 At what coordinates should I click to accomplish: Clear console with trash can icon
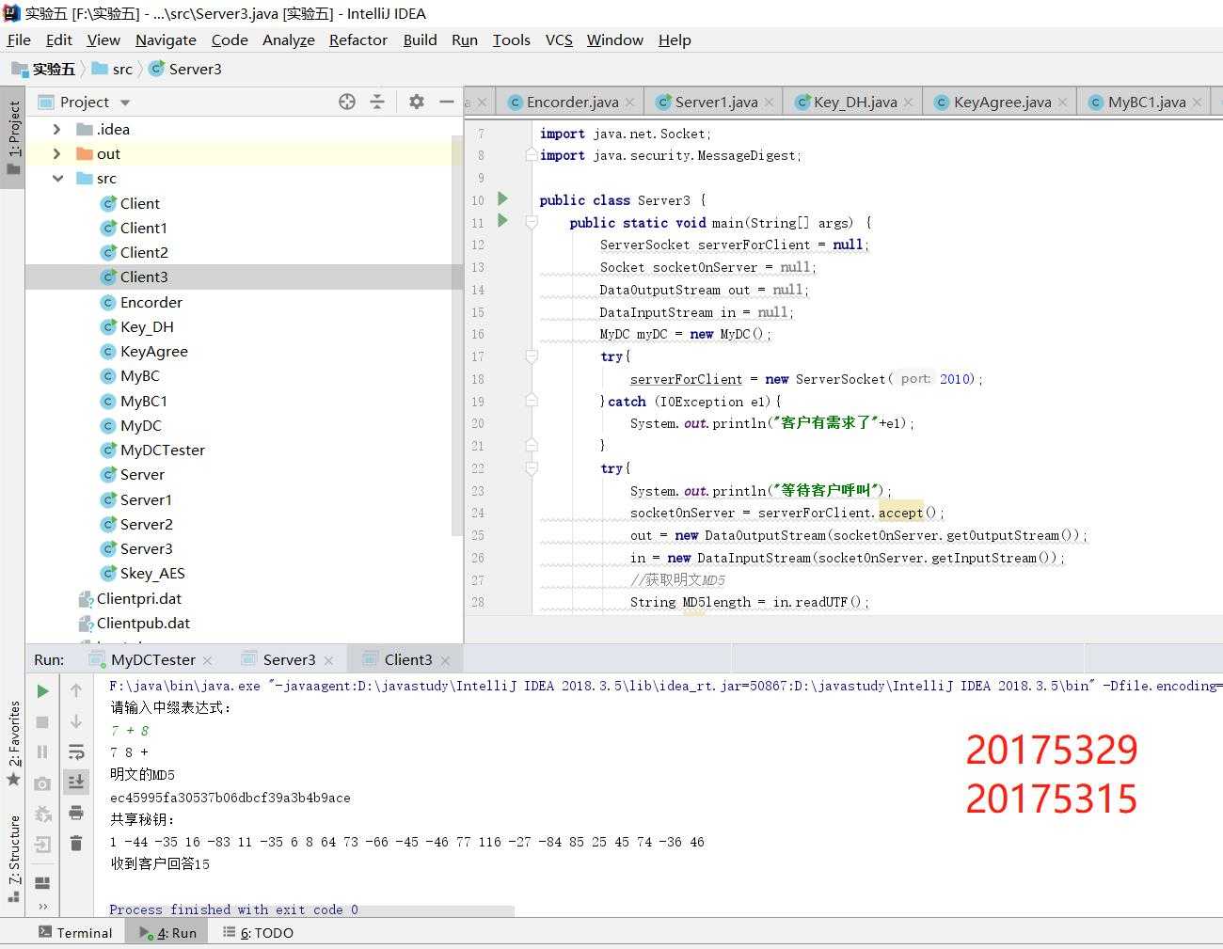(76, 844)
